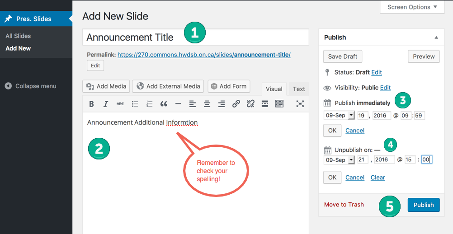
Task: Click Add External Media button
Action: click(168, 86)
